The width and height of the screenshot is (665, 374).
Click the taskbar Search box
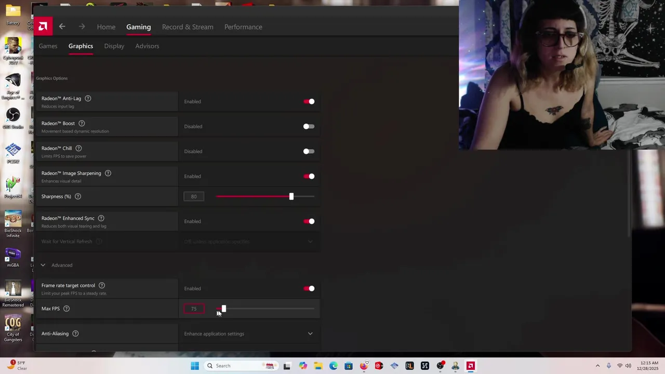click(x=240, y=366)
